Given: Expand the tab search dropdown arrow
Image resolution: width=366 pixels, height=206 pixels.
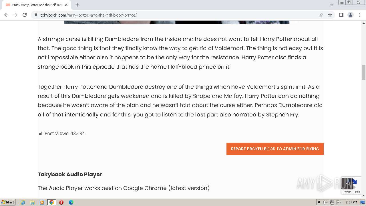Looking at the screenshot, I should point(332,5).
